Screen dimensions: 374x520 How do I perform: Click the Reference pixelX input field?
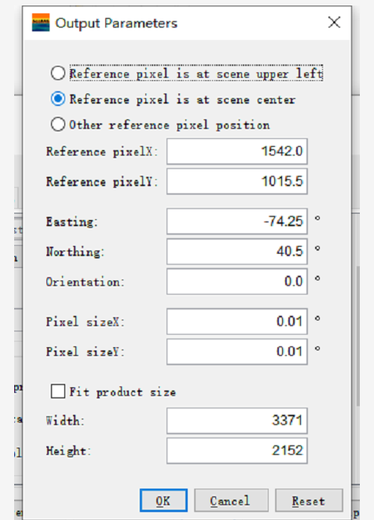[x=237, y=152]
